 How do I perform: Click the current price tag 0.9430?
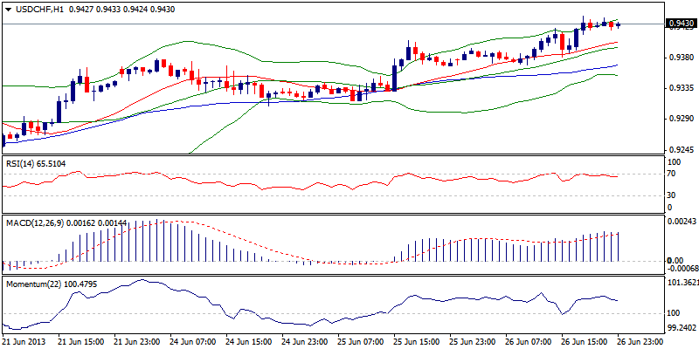[x=680, y=24]
